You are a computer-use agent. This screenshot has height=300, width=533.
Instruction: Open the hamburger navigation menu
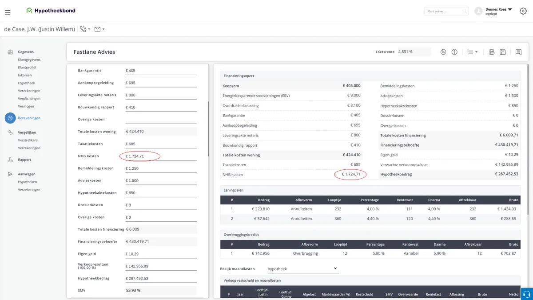click(8, 12)
